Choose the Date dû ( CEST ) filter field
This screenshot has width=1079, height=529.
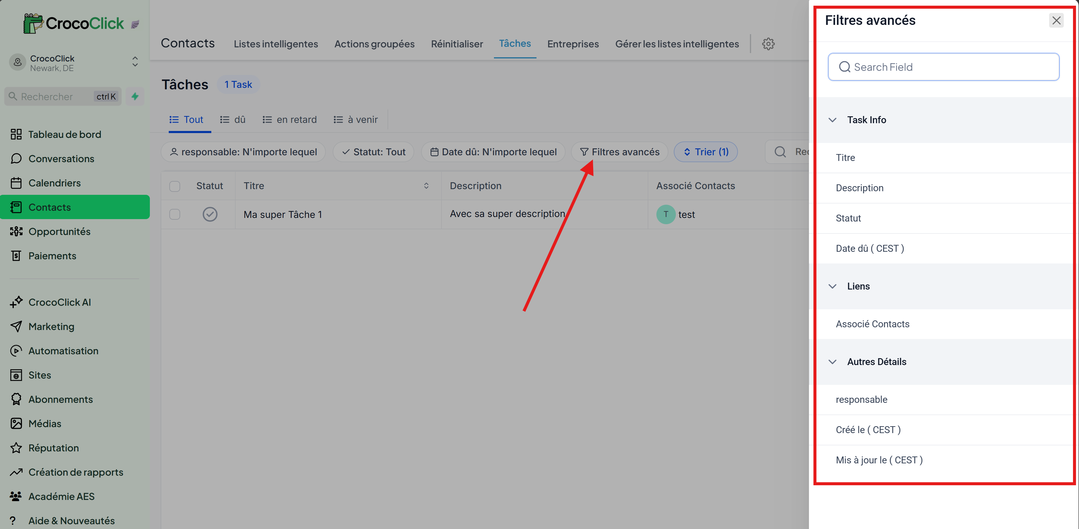pos(869,248)
